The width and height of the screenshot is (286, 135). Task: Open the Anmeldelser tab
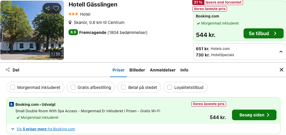[x=163, y=70]
